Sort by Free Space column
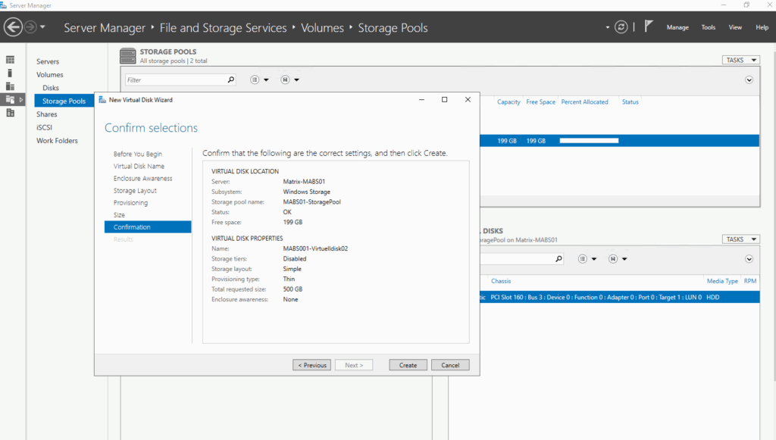This screenshot has width=776, height=440. click(540, 101)
